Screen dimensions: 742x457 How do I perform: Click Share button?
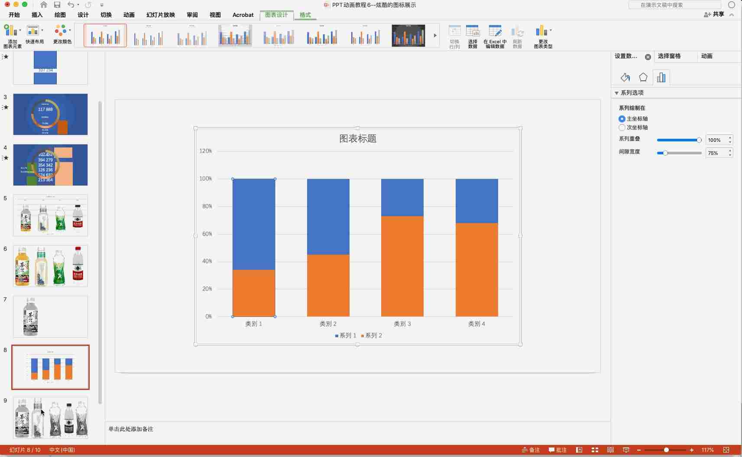(714, 14)
